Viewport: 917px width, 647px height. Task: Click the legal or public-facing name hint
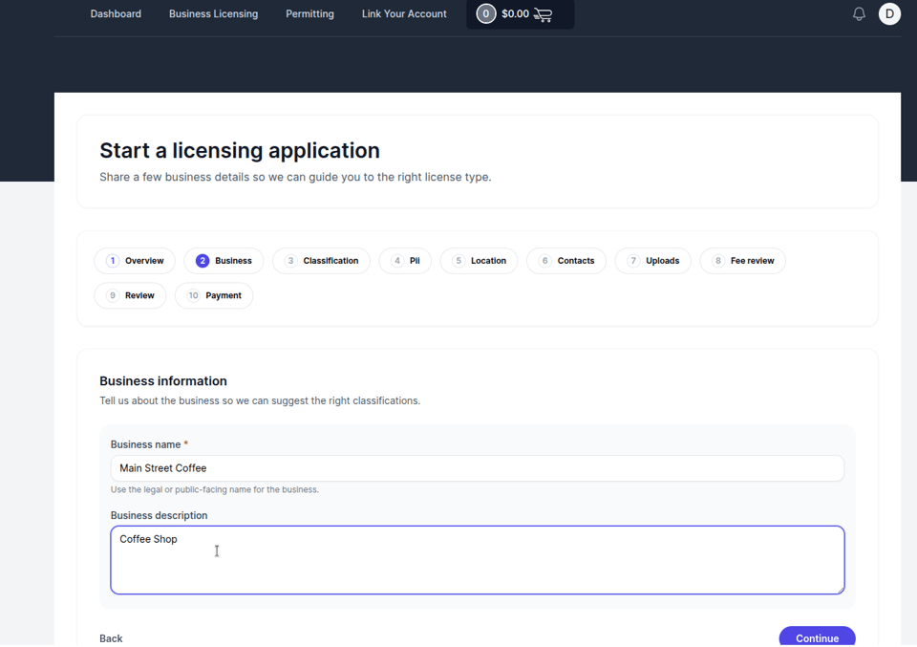pos(215,489)
